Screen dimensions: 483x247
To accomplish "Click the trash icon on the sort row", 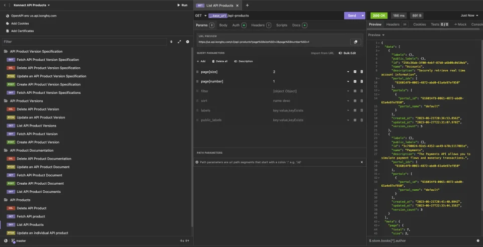I will point(362,101).
